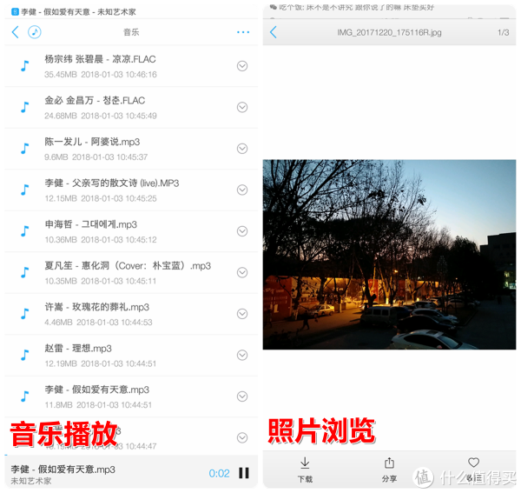Tap the 1/3 photo counter
The width and height of the screenshot is (521, 493).
coord(503,32)
